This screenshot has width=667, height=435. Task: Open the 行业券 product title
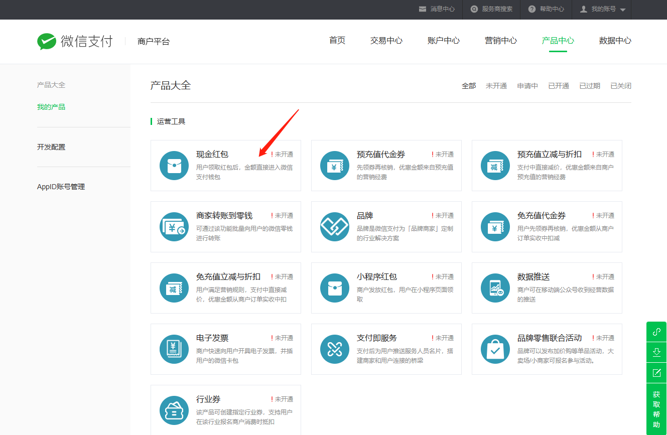(208, 399)
